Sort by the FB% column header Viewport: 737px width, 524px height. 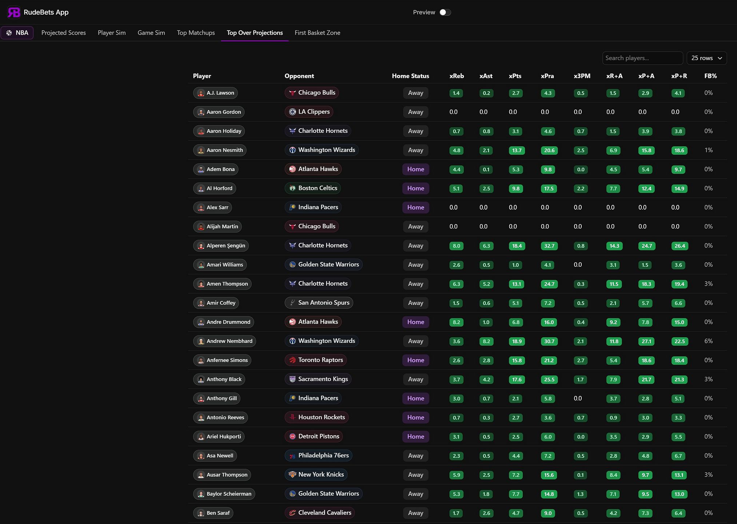point(710,76)
